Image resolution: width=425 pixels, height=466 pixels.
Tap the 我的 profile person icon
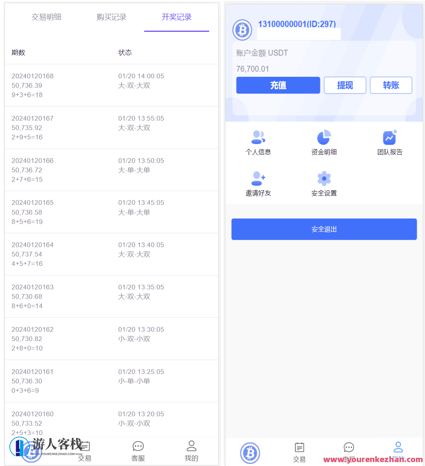(x=191, y=446)
